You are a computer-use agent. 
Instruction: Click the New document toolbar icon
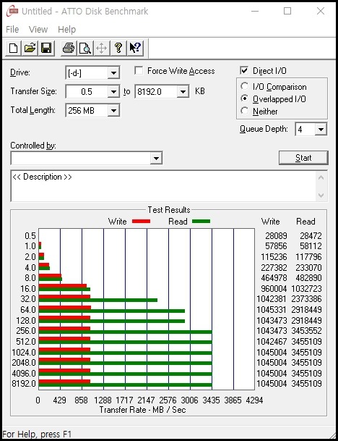[x=14, y=48]
